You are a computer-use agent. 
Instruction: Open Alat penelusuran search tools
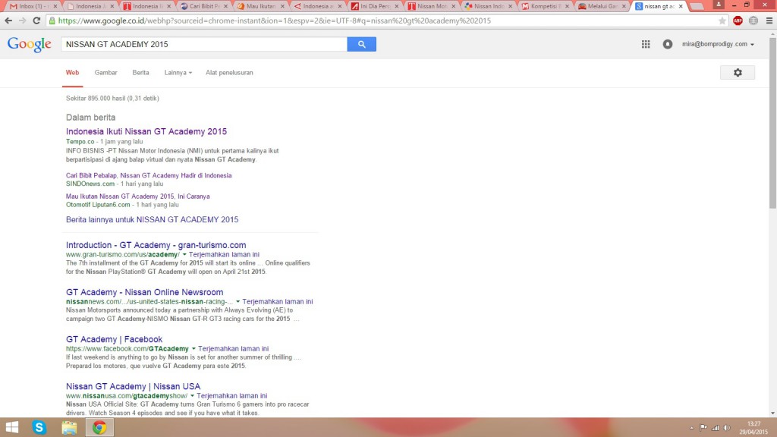(229, 73)
